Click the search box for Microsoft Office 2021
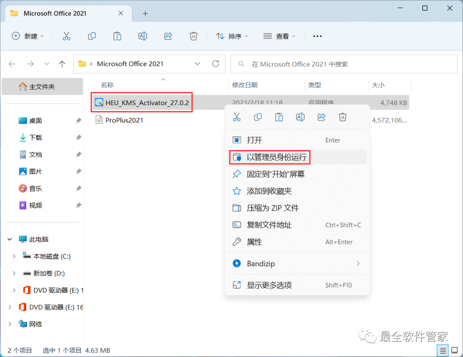Image resolution: width=463 pixels, height=357 pixels. [344, 64]
